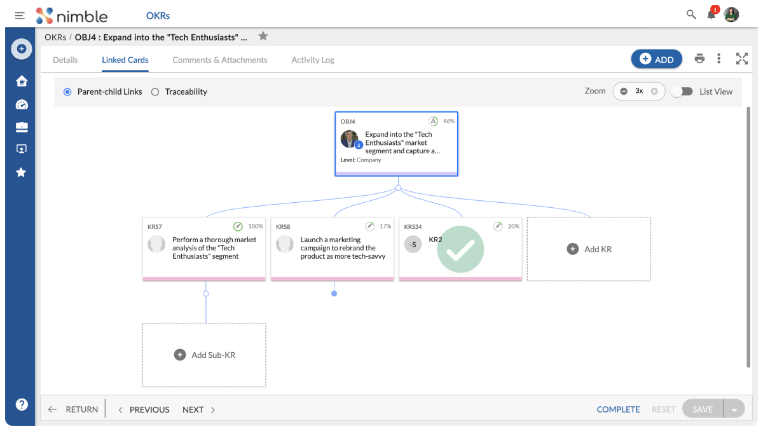Click the home icon in the left sidebar
The height and width of the screenshot is (431, 763).
[x=21, y=81]
